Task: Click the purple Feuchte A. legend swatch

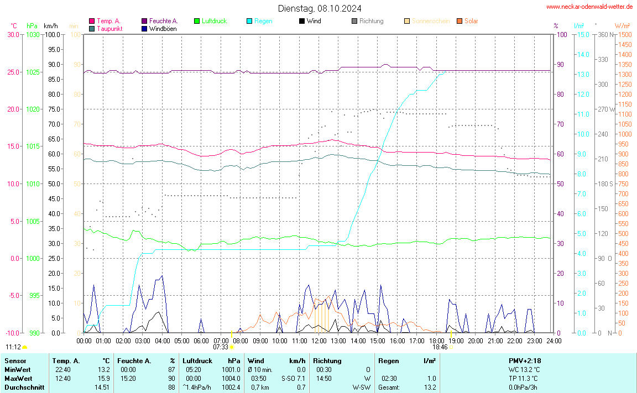Action: coord(144,21)
